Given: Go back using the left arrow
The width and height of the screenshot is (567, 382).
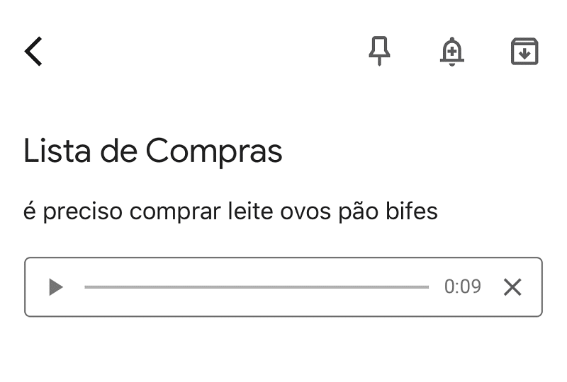Looking at the screenshot, I should click(x=33, y=52).
